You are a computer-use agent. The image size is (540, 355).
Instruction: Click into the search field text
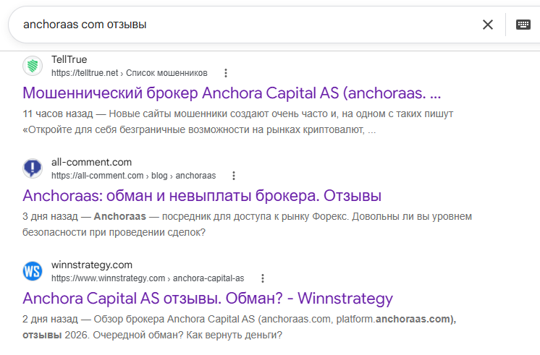click(85, 25)
